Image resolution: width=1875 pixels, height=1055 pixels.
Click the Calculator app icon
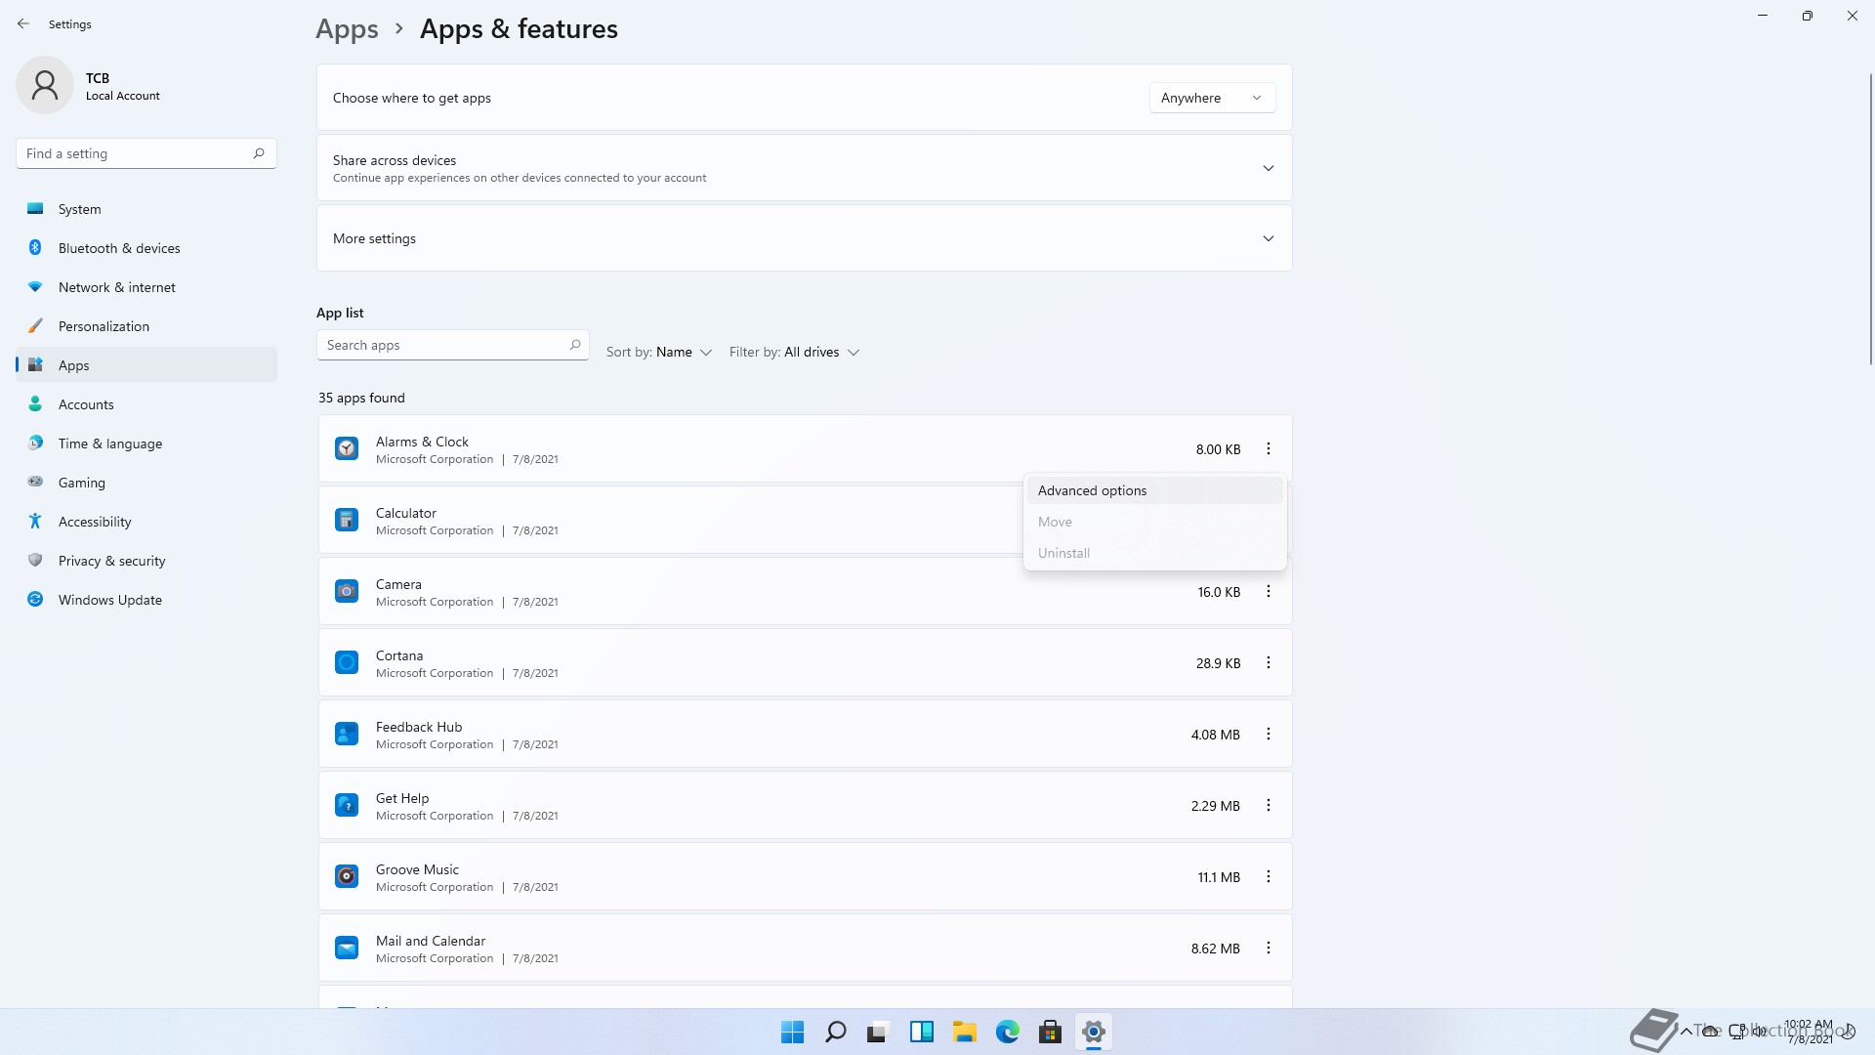tap(347, 520)
